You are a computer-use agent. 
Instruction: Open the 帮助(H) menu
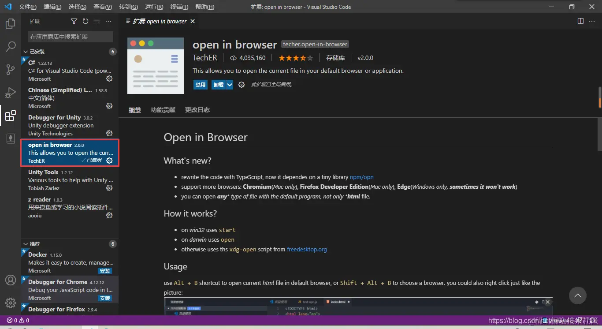204,7
